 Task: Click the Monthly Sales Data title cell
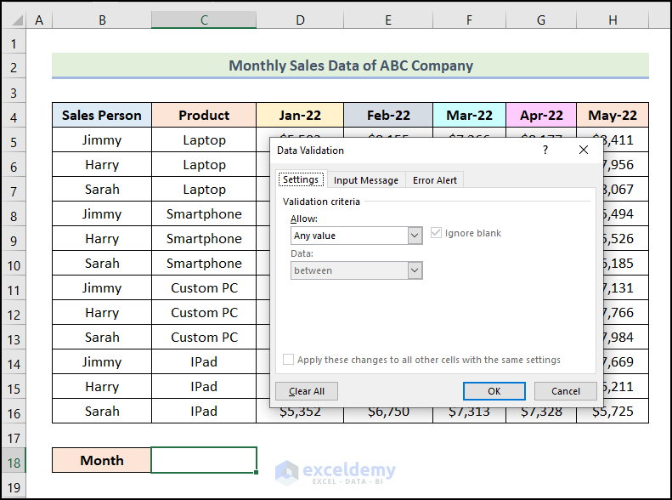(x=350, y=65)
